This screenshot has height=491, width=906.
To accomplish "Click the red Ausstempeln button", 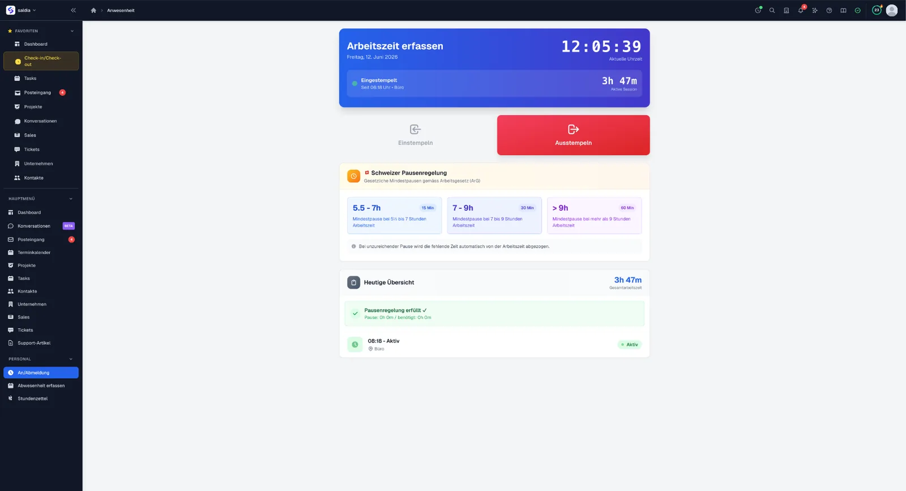I will click(573, 135).
